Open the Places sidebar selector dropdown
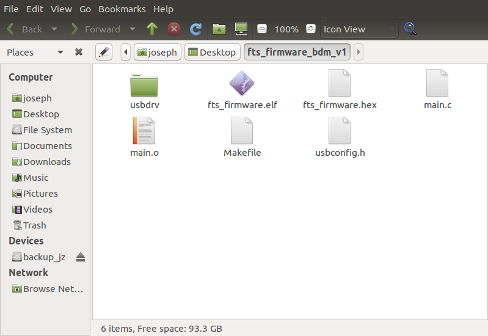488x336 pixels. pyautogui.click(x=35, y=52)
